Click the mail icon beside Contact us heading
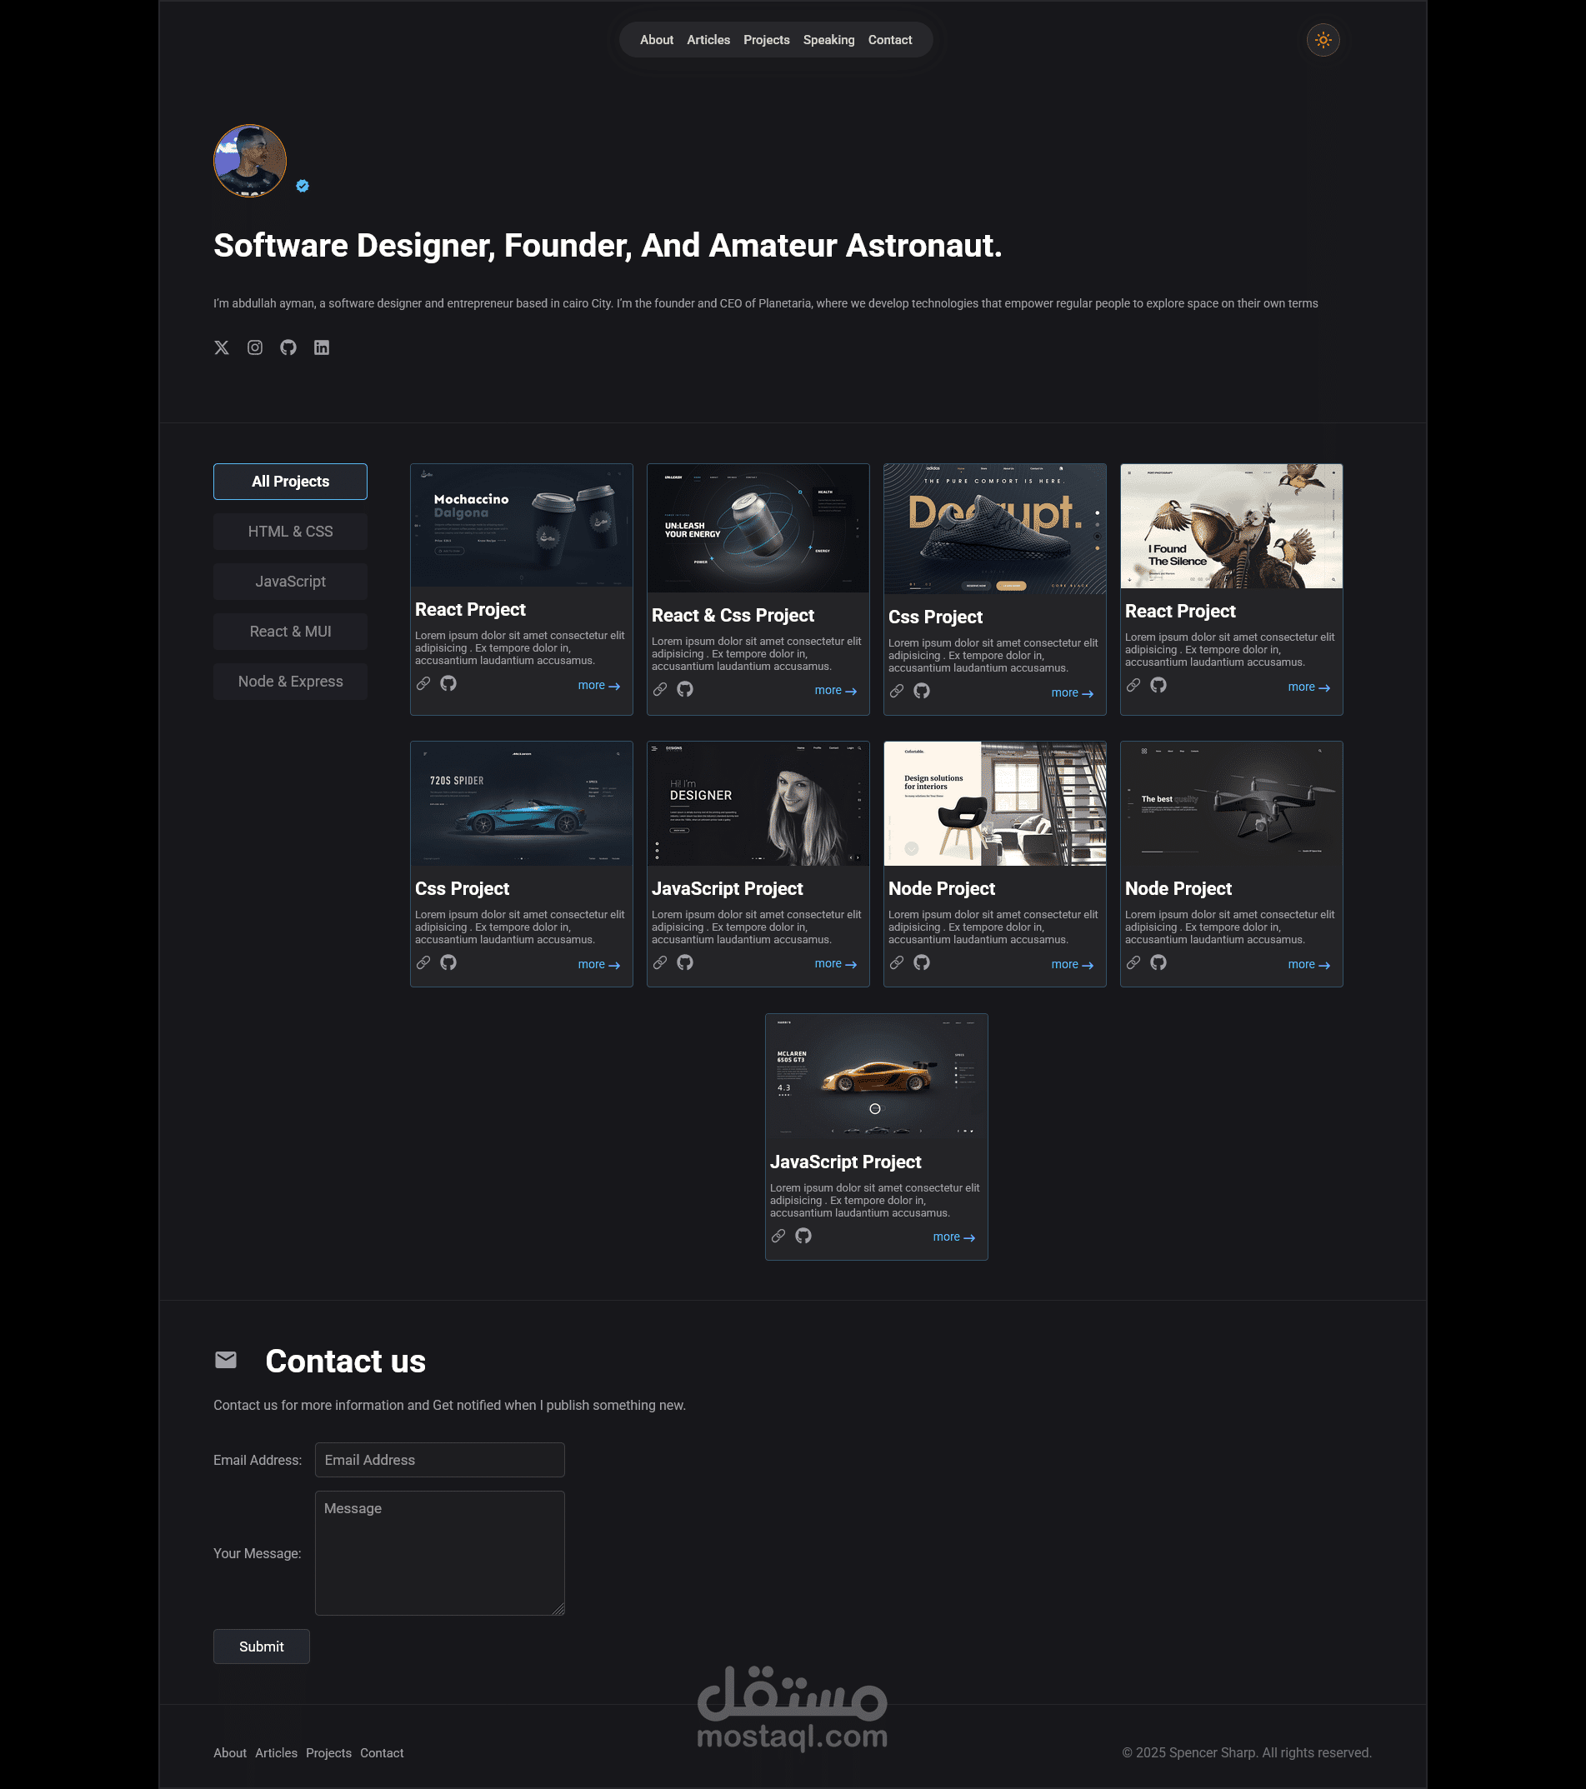 pyautogui.click(x=226, y=1360)
